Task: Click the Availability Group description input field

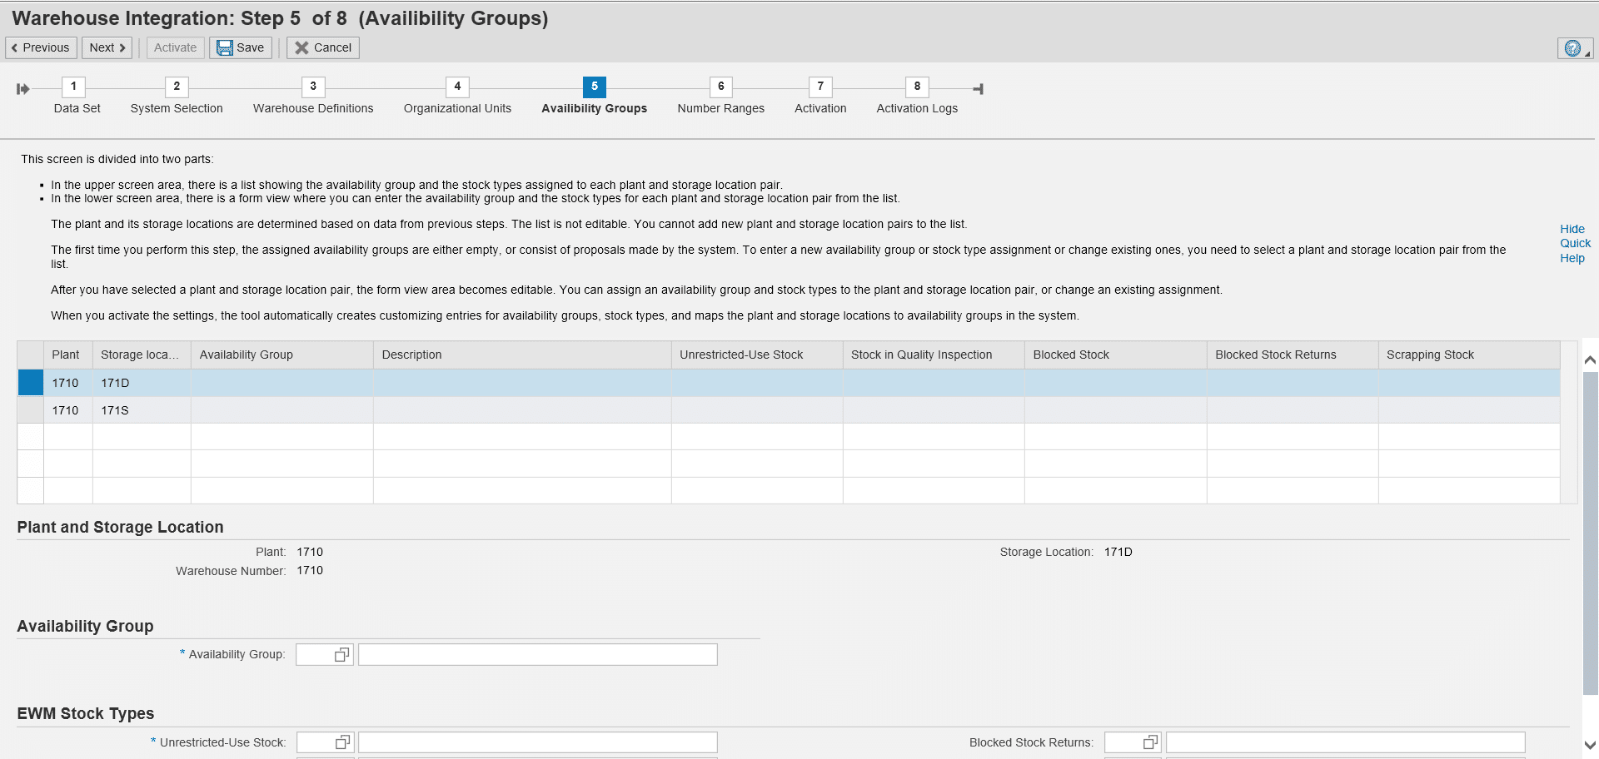Action: [x=537, y=655]
